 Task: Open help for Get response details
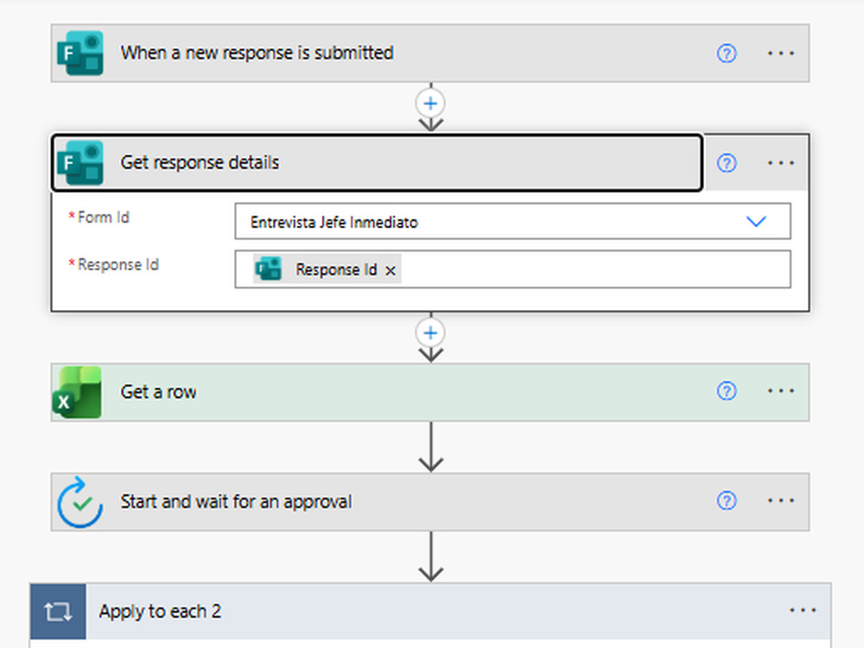pyautogui.click(x=727, y=163)
